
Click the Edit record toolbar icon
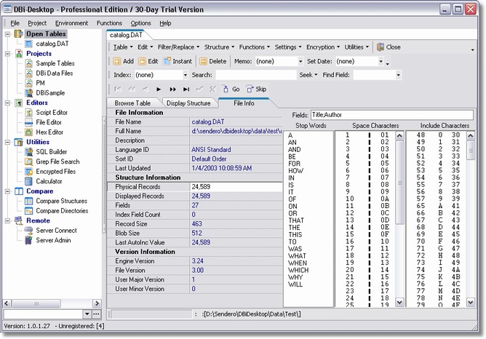(x=142, y=61)
